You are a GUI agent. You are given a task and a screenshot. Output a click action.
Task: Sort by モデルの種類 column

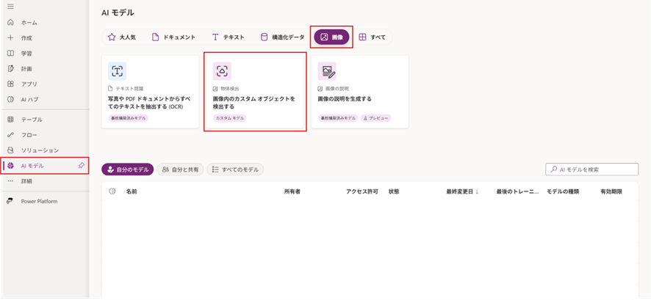click(563, 192)
